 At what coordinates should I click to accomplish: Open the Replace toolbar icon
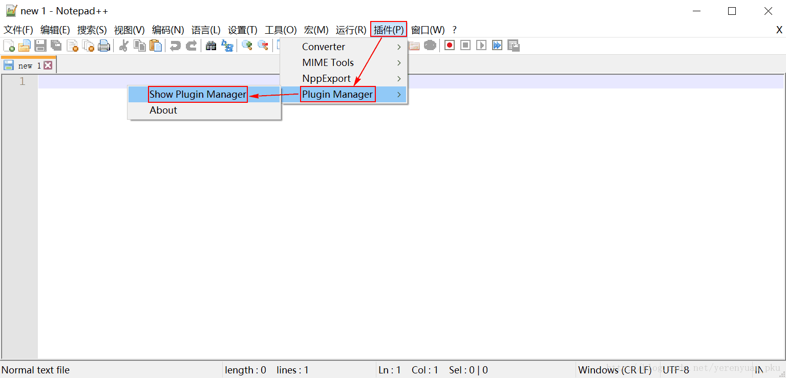click(227, 46)
